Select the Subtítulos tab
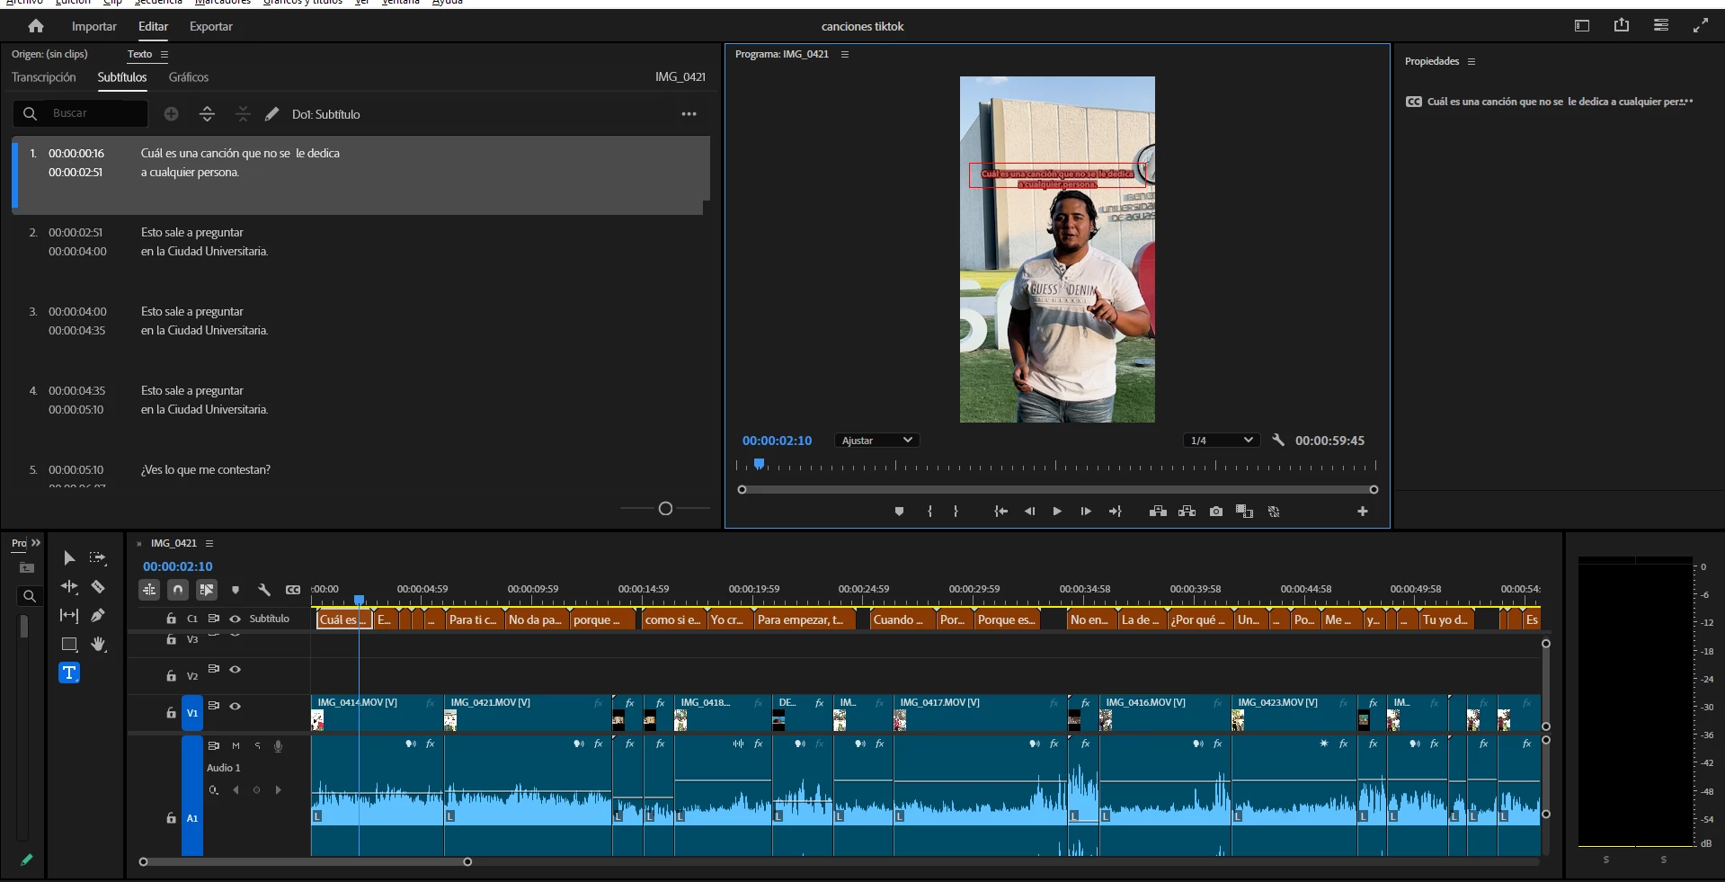 point(122,77)
